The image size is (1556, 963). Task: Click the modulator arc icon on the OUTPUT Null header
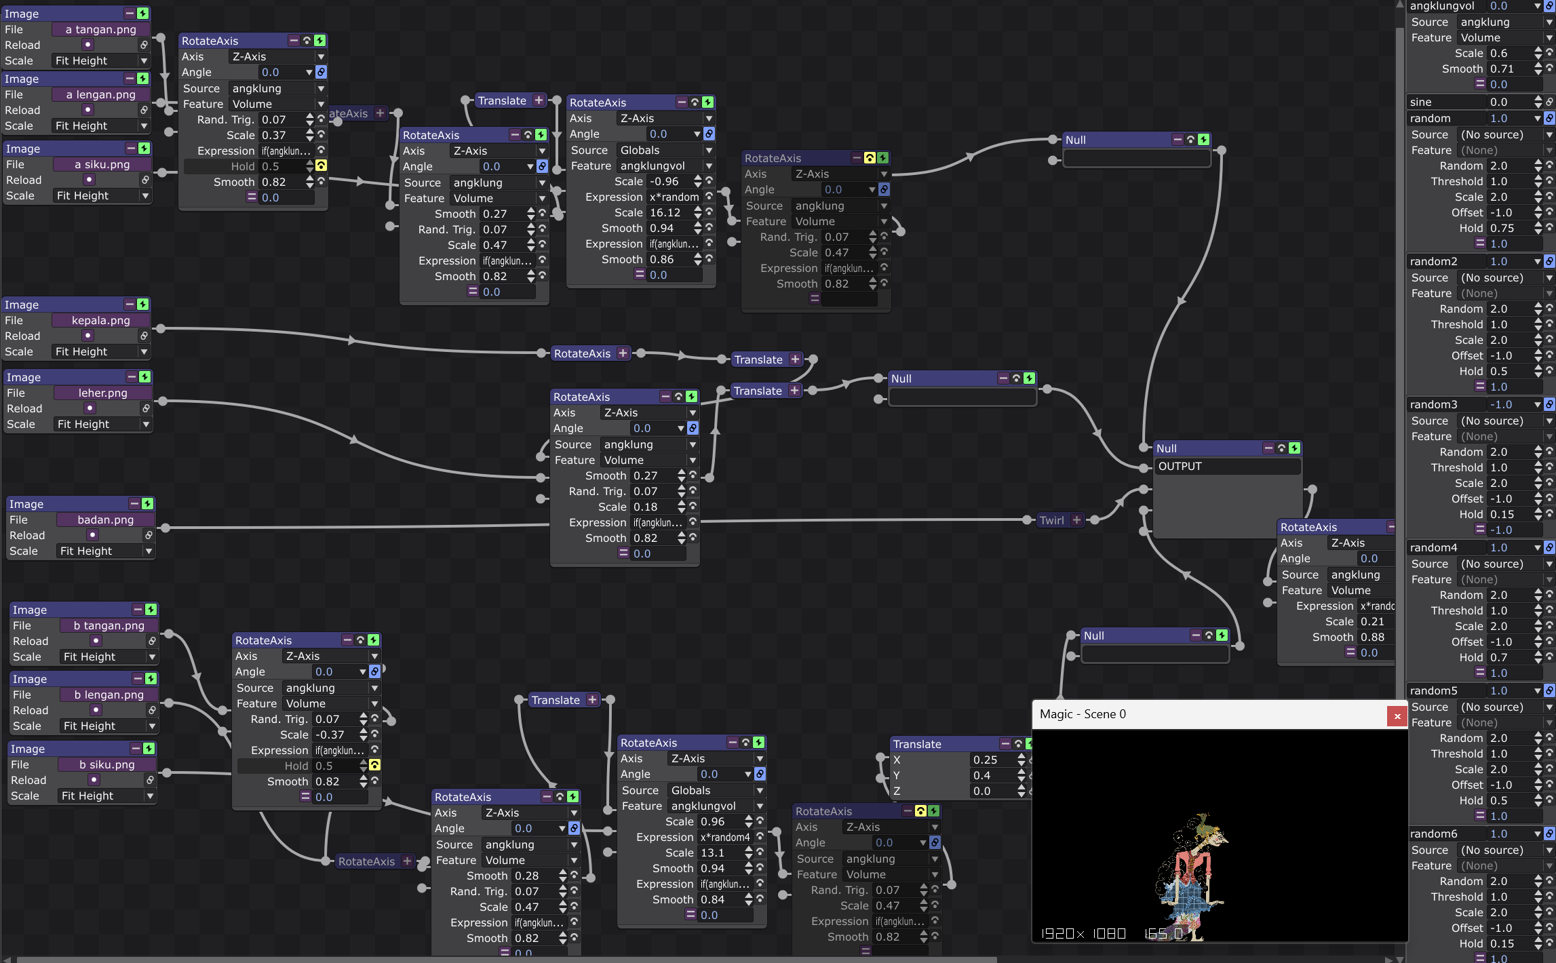point(1281,448)
